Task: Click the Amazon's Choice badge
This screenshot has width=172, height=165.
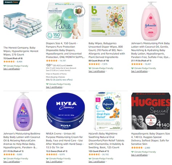Action: [12, 2]
